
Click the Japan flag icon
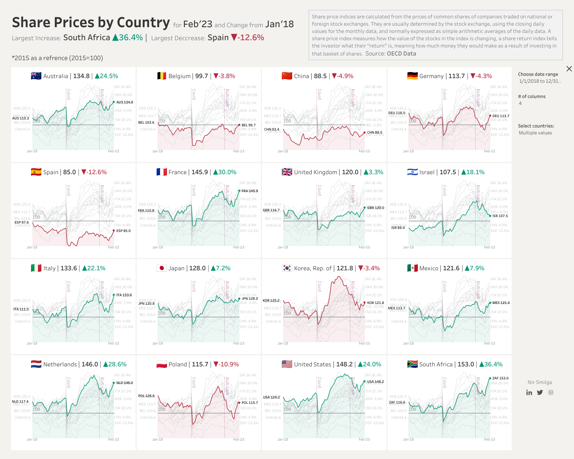(162, 268)
